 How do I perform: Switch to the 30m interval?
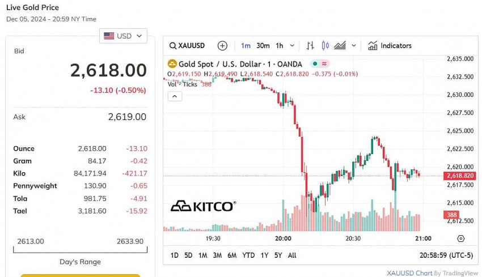[263, 46]
